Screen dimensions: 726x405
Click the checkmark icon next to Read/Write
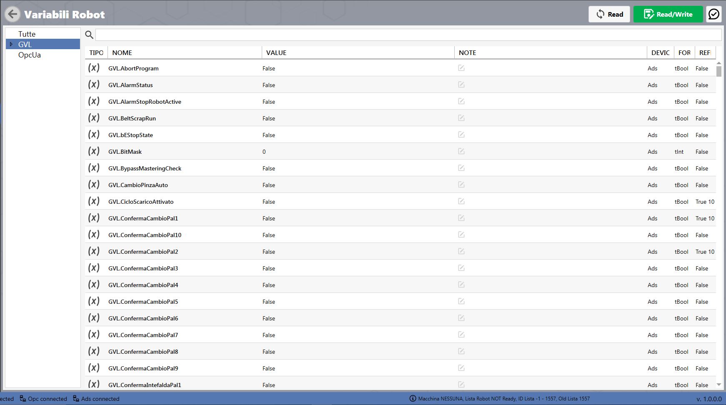tap(714, 14)
